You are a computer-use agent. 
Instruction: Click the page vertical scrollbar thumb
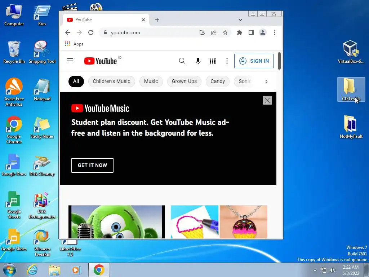click(x=279, y=61)
